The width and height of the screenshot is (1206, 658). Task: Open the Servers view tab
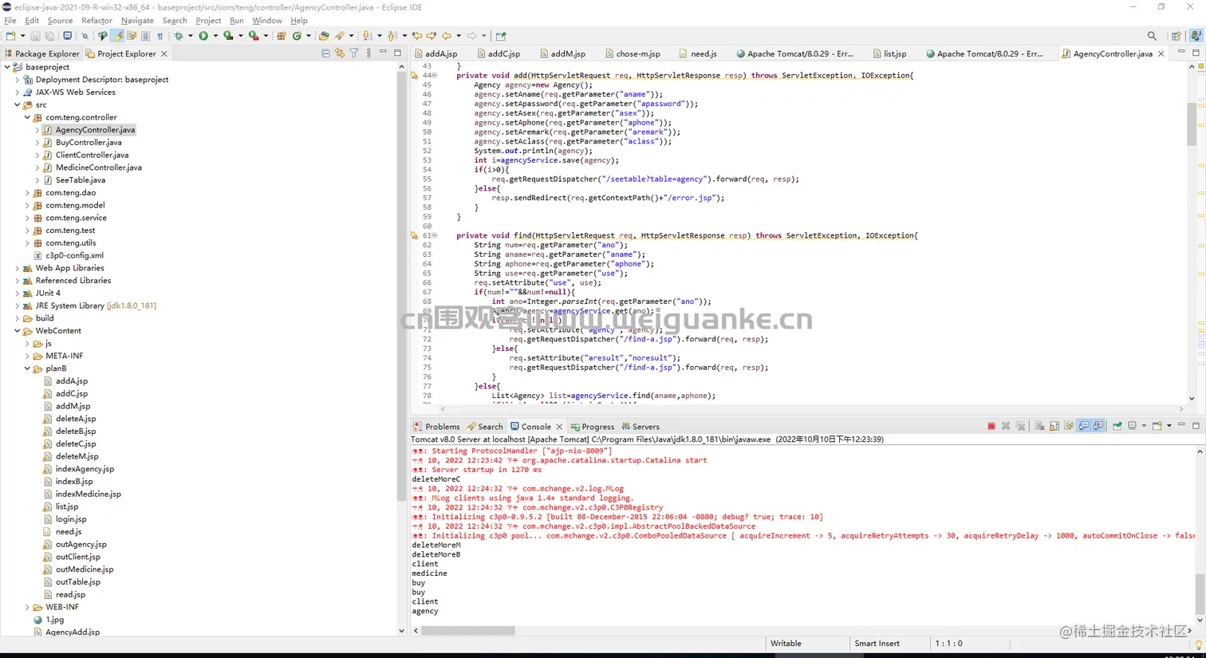click(640, 427)
